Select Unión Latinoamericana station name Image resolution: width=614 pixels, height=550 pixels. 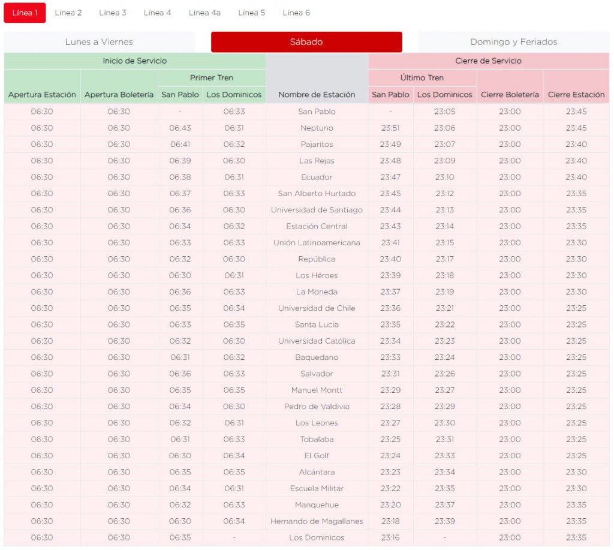click(317, 243)
